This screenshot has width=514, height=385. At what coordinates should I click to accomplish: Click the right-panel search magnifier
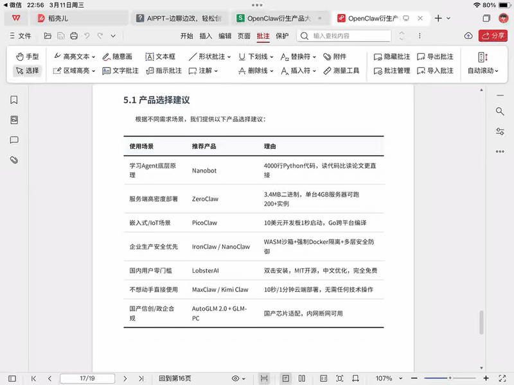pyautogui.click(x=500, y=111)
